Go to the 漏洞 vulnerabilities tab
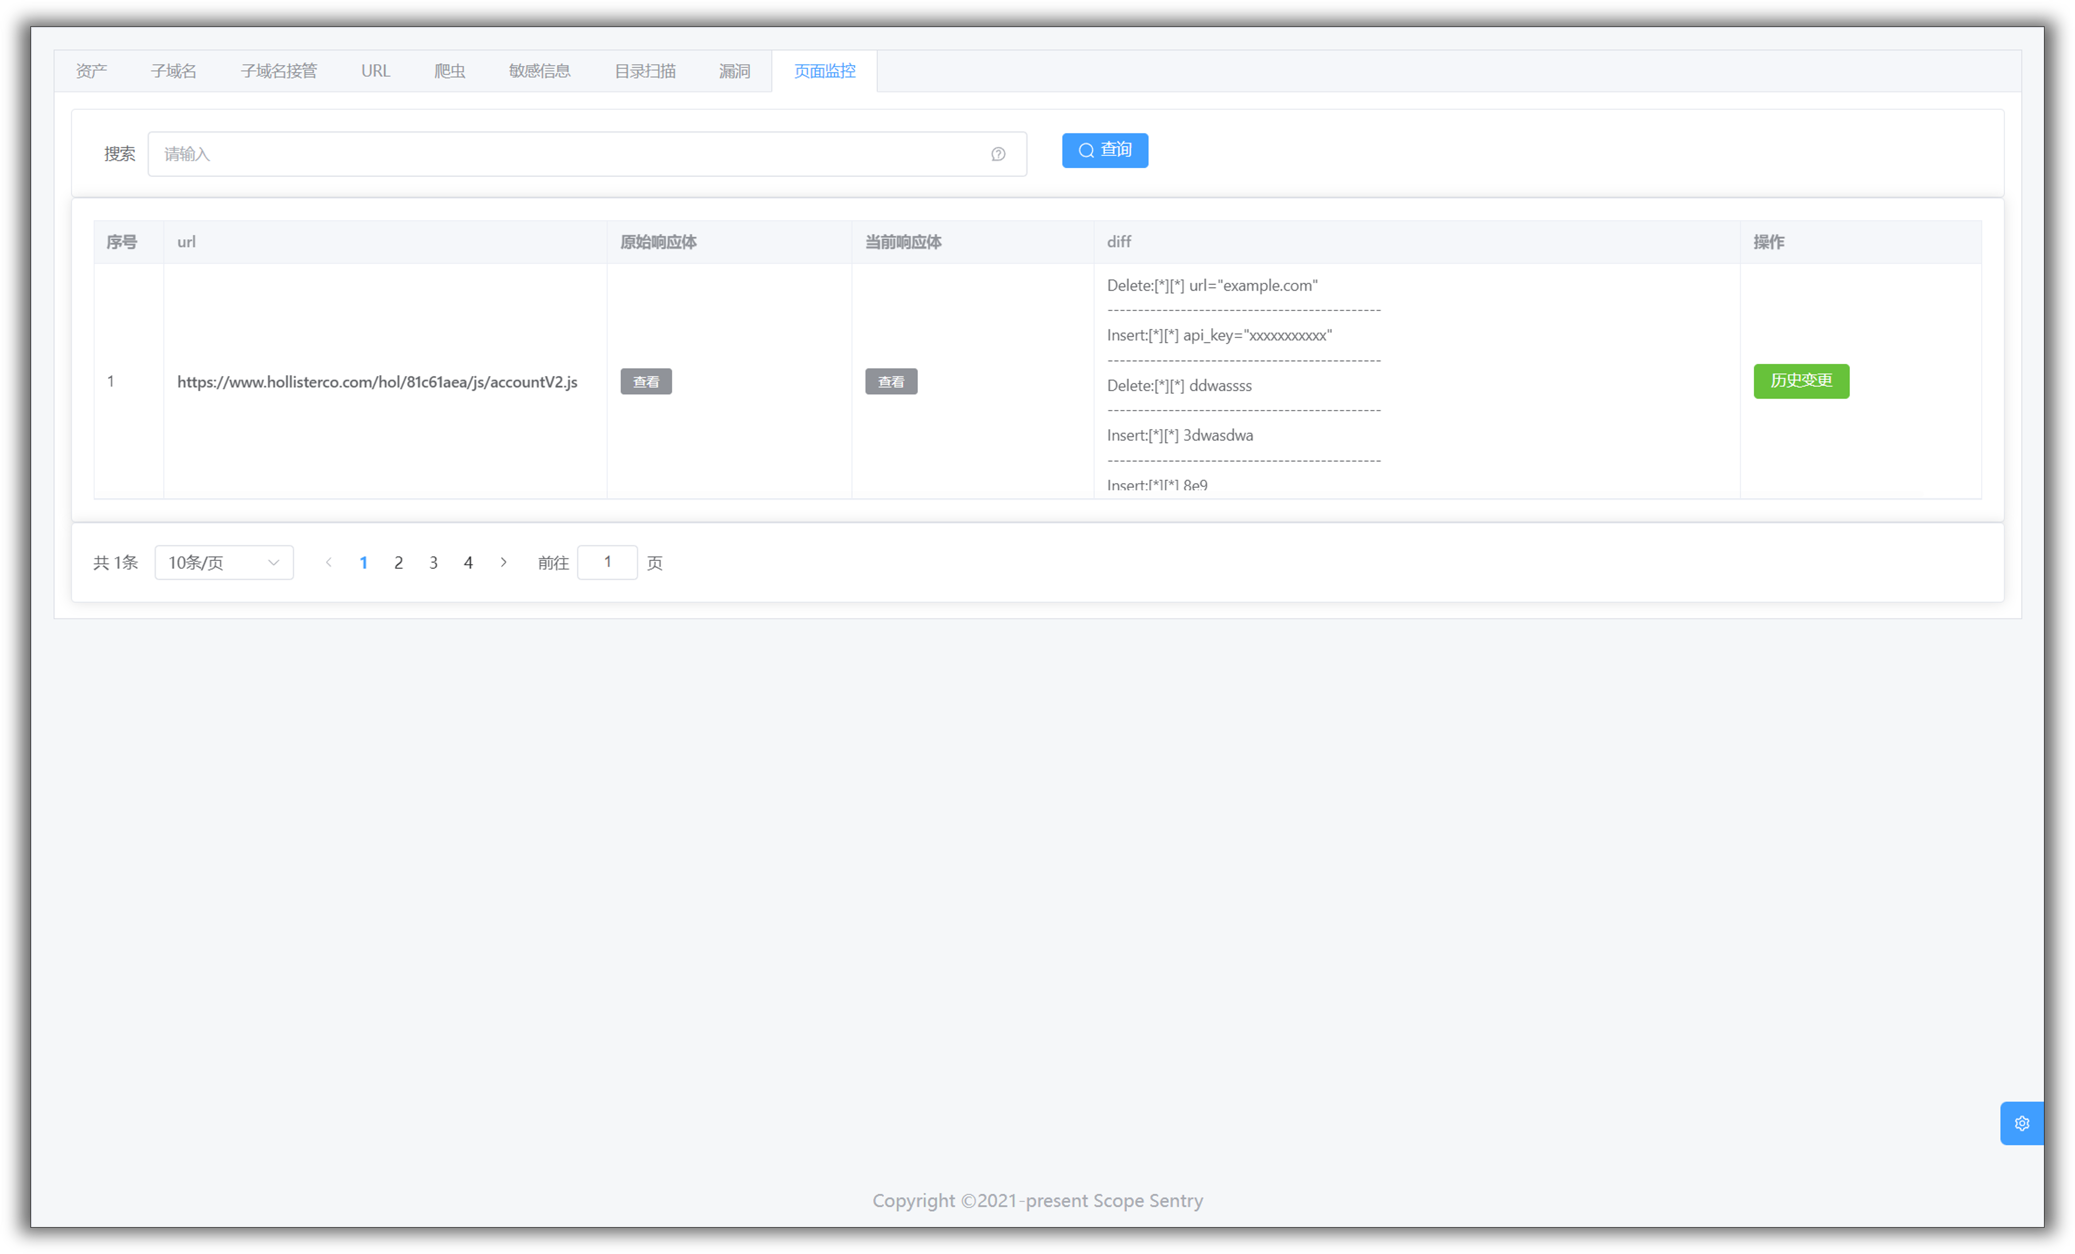 pyautogui.click(x=734, y=72)
